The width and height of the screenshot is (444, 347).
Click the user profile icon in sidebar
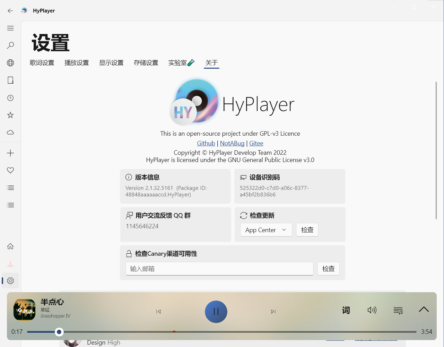click(x=10, y=264)
